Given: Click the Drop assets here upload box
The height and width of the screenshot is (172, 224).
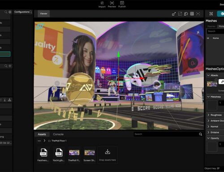Looking at the screenshot, I should pyautogui.click(x=108, y=155).
